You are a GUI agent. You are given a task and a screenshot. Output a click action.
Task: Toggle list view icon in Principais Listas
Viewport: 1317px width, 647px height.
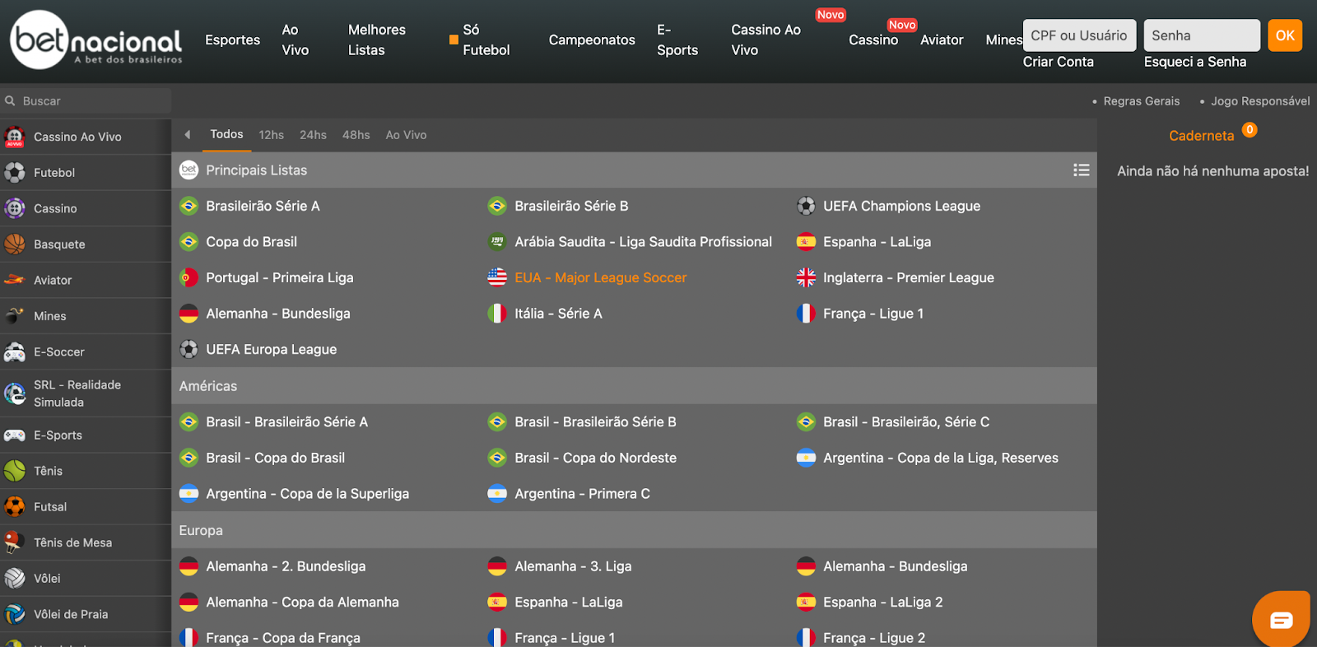point(1081,170)
